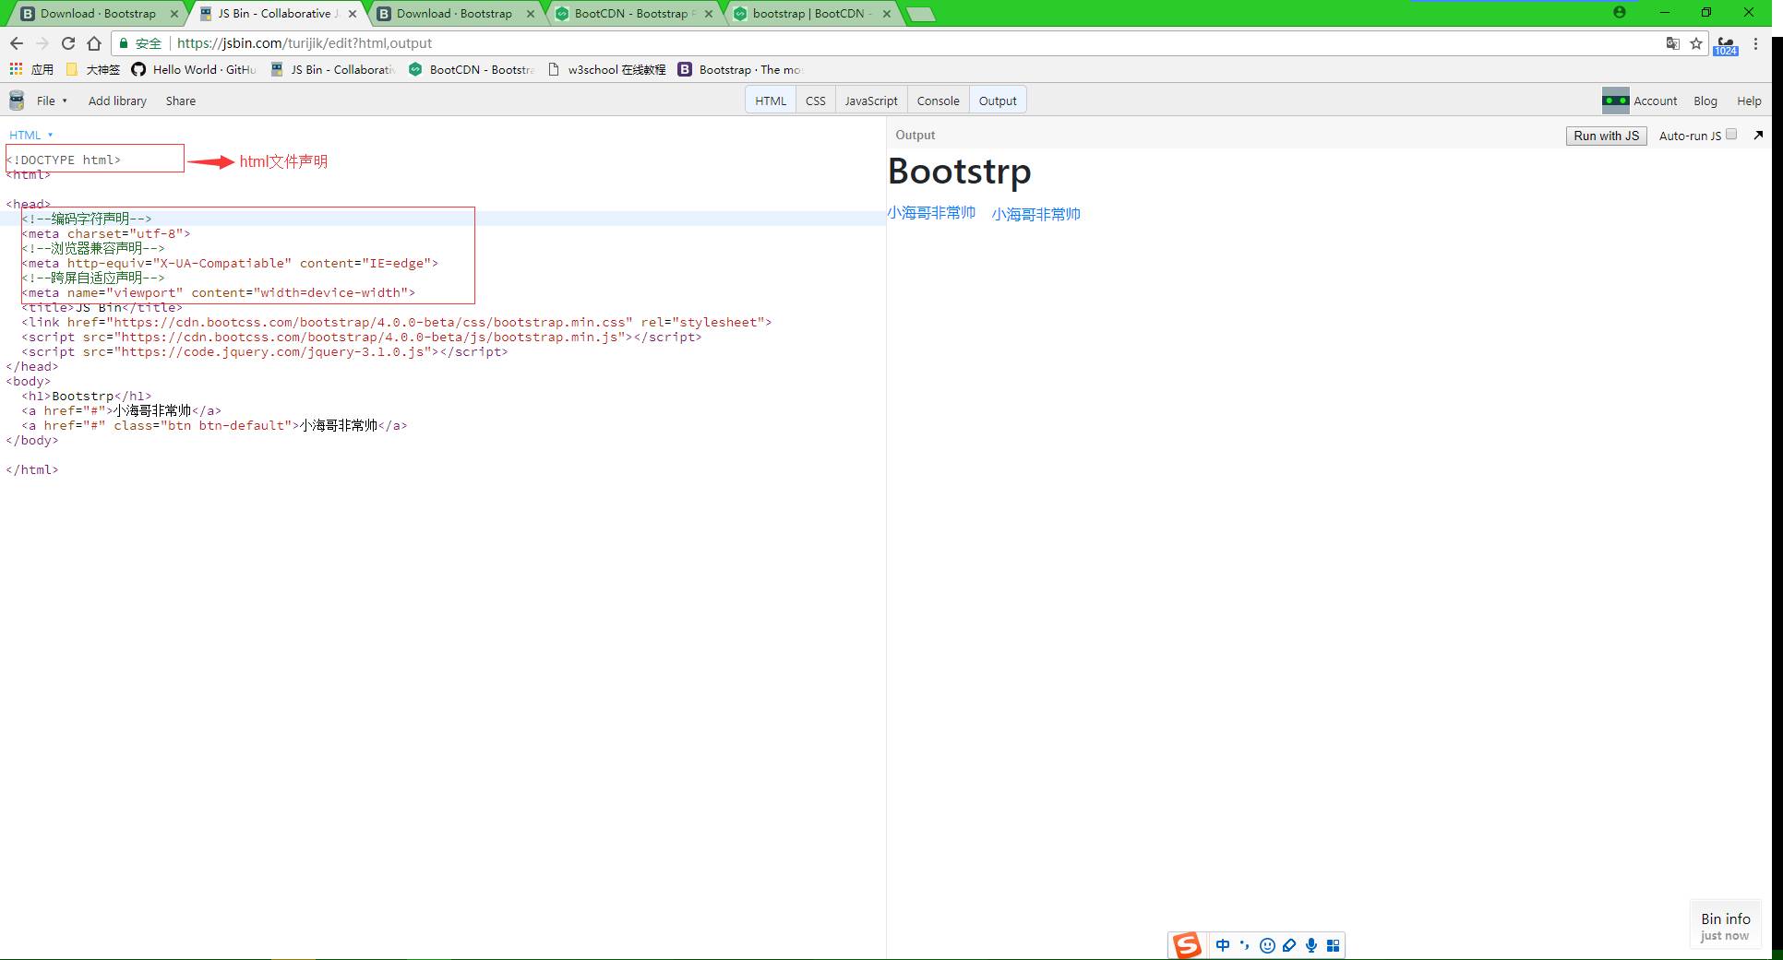This screenshot has width=1783, height=960.
Task: Close the JS Bin Collaborative tab
Action: [353, 14]
